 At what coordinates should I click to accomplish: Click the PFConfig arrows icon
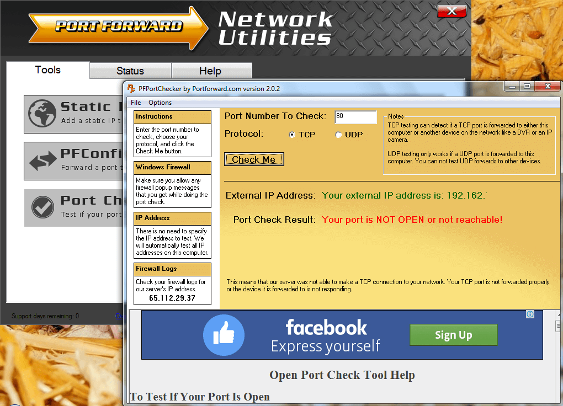coord(43,161)
